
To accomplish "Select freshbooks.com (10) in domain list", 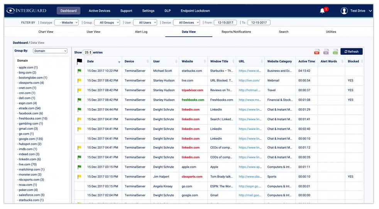I will 33,119.
